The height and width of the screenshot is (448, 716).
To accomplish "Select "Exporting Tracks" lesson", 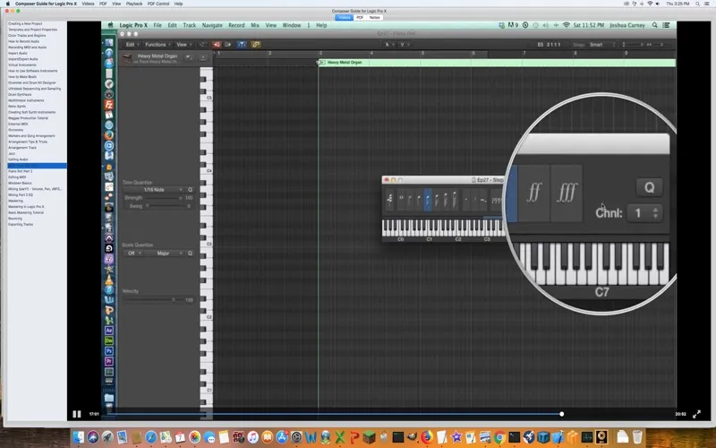I will [x=21, y=225].
